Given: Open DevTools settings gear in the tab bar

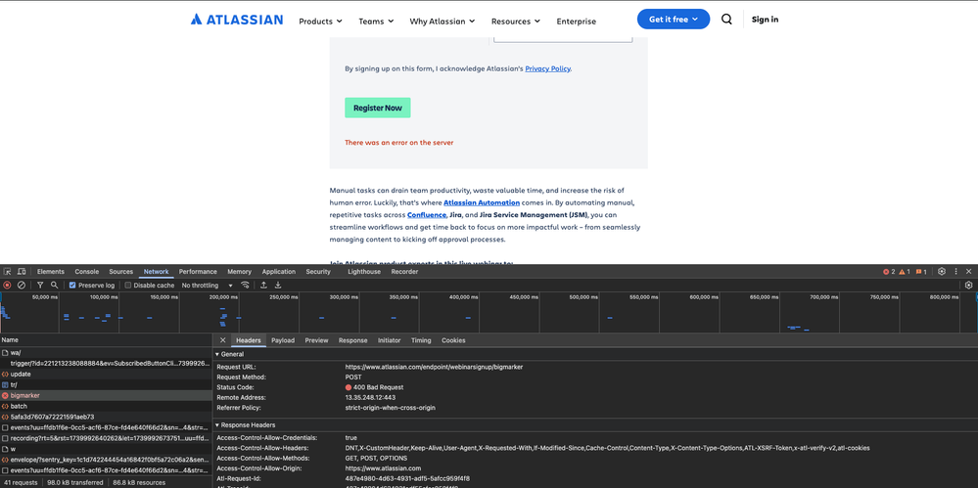Looking at the screenshot, I should 942,272.
